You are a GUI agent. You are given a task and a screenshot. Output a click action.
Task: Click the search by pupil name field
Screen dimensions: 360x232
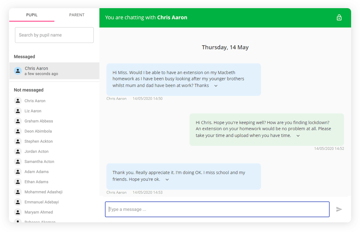pos(54,35)
